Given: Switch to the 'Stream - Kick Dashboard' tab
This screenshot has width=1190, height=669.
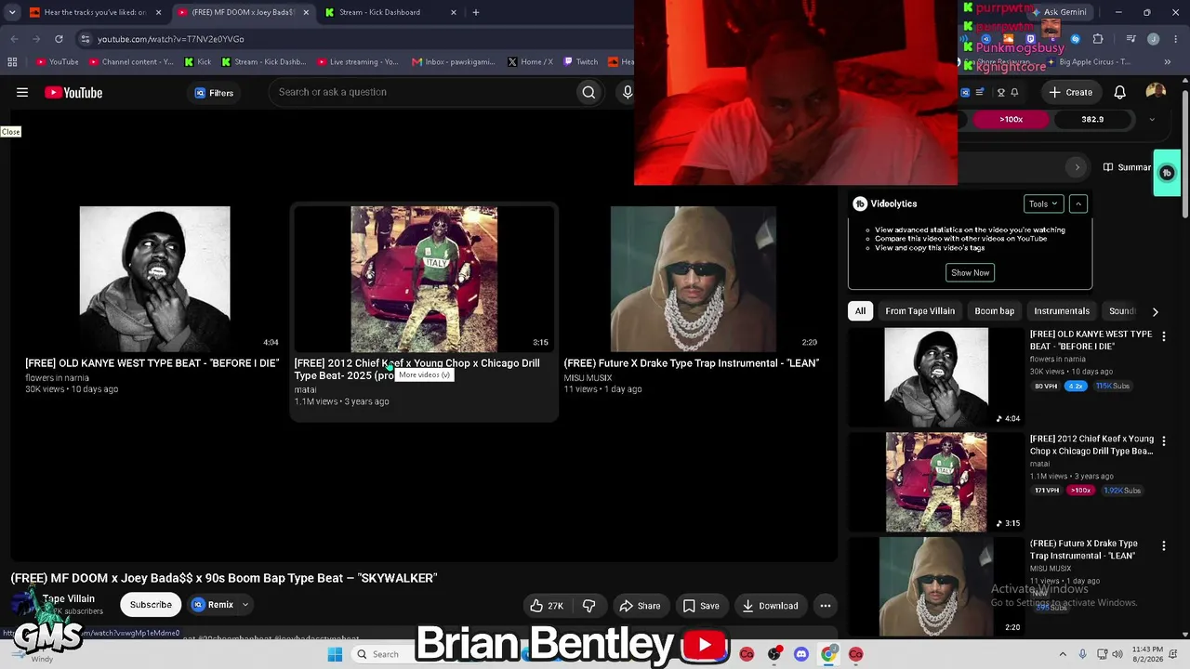Looking at the screenshot, I should click(389, 12).
